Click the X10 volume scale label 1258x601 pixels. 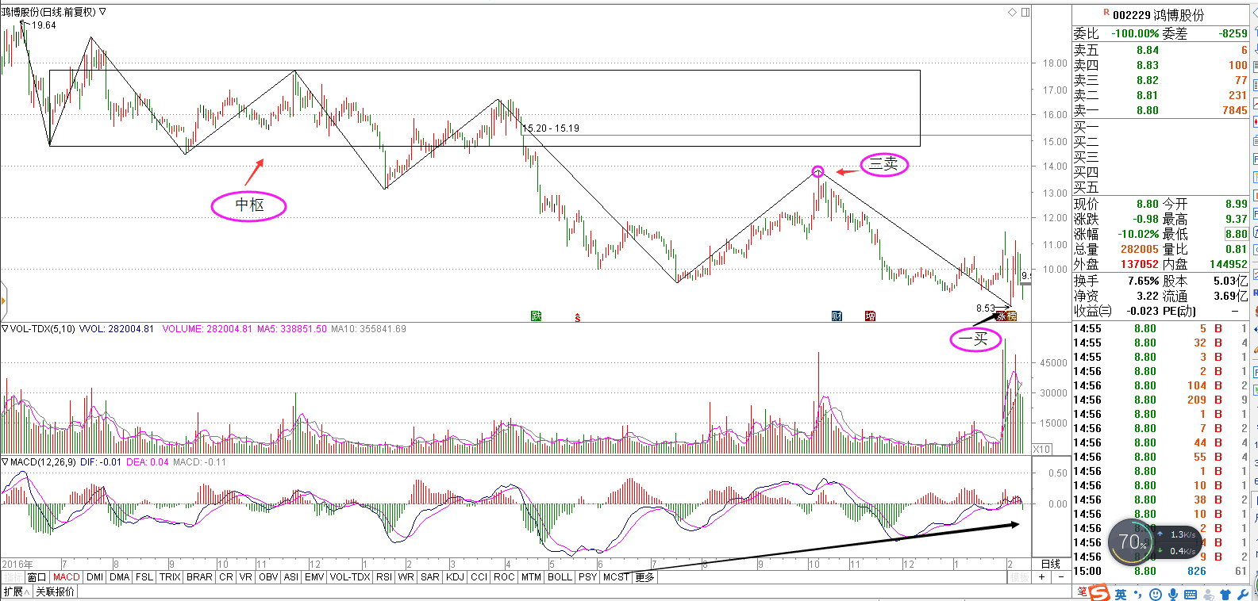1041,450
